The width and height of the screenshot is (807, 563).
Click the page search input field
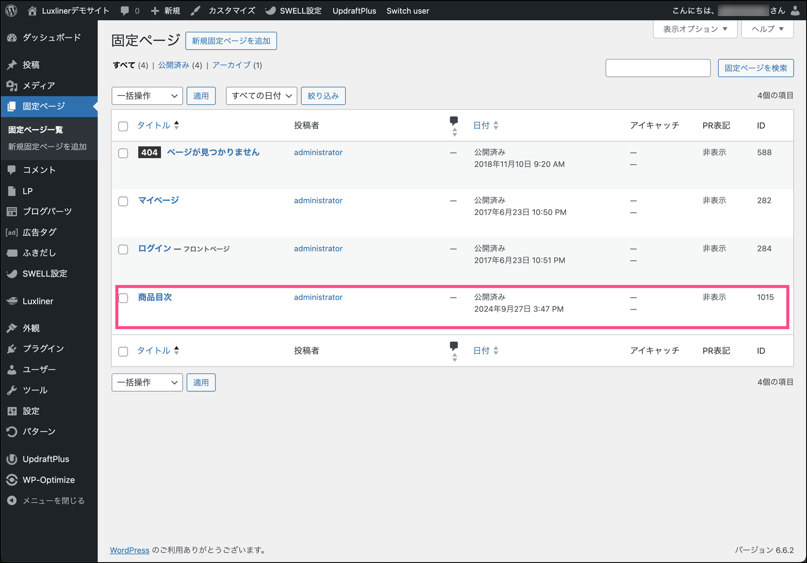click(x=658, y=68)
